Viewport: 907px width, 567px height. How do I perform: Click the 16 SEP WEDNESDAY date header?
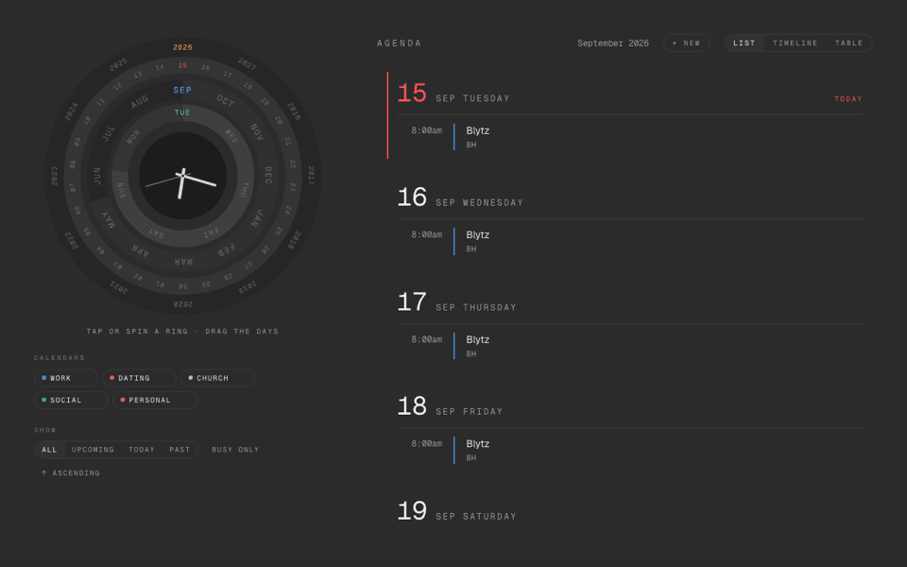[x=460, y=198]
